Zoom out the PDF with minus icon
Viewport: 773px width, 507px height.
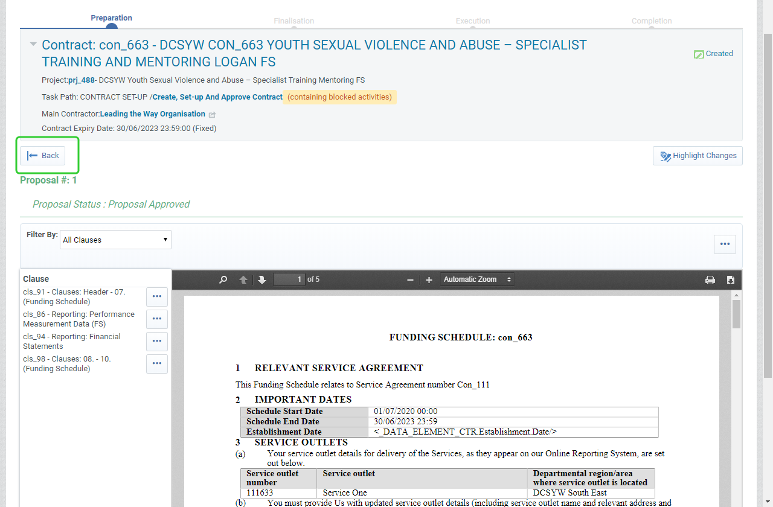coord(410,280)
